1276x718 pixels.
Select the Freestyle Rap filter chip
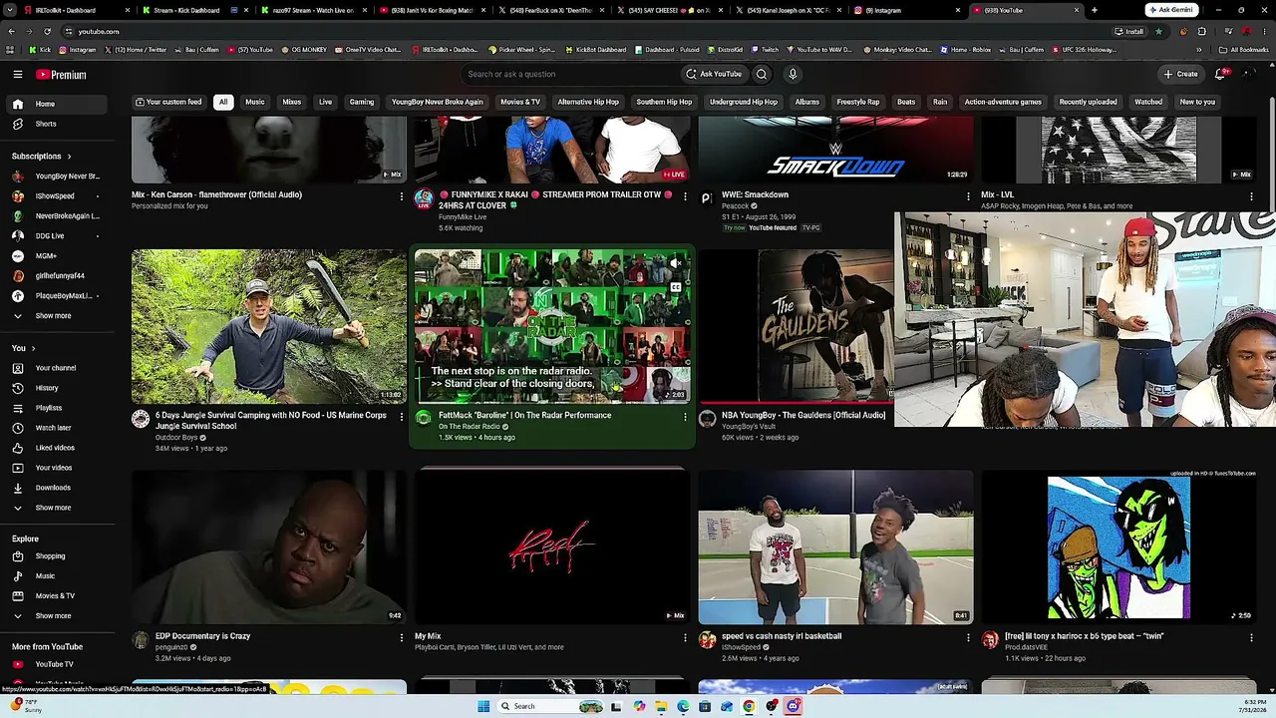point(858,102)
